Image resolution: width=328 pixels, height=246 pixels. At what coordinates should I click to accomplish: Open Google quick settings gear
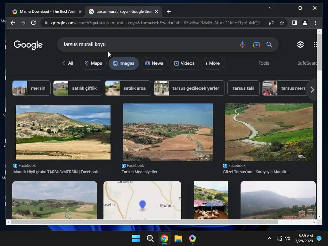click(300, 44)
